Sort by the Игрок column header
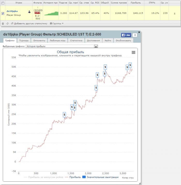The width and height of the screenshot is (181, 185). [x=19, y=3]
